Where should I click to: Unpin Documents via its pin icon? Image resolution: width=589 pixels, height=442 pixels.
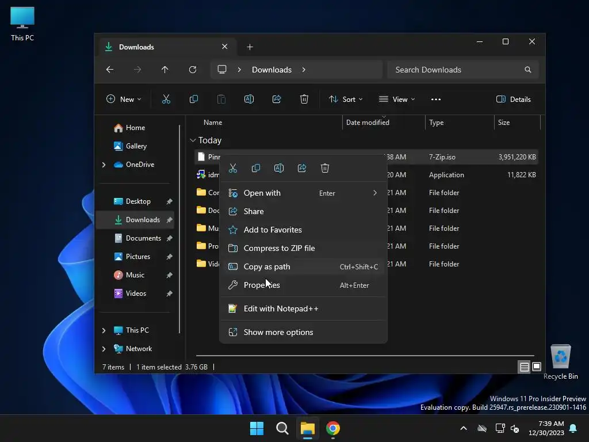(x=170, y=238)
